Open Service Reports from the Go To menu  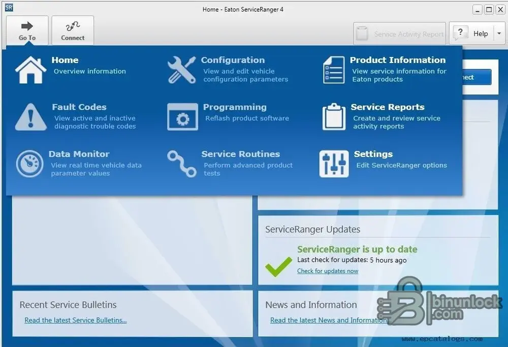388,107
